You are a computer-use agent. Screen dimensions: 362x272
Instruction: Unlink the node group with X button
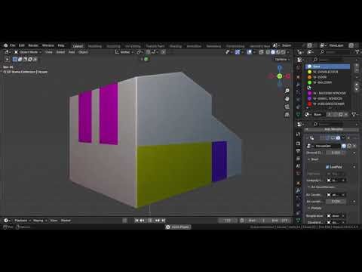click(354, 146)
